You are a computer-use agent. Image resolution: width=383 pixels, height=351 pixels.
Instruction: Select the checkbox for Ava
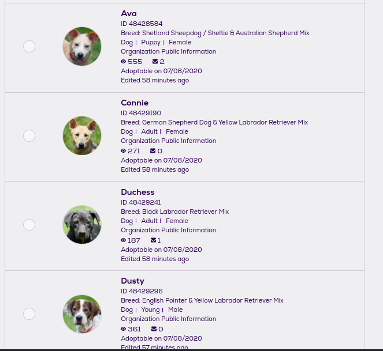pyautogui.click(x=29, y=46)
